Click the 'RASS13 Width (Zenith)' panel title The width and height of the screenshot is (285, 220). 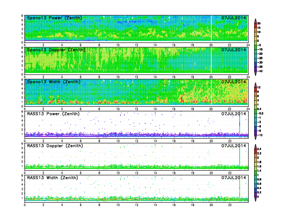52,178
